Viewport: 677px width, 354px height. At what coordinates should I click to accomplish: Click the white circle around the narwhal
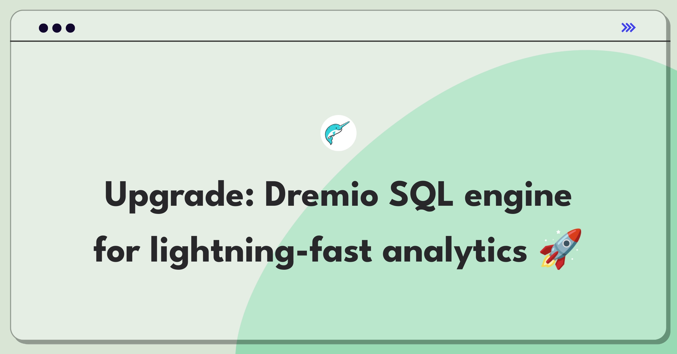click(x=338, y=133)
